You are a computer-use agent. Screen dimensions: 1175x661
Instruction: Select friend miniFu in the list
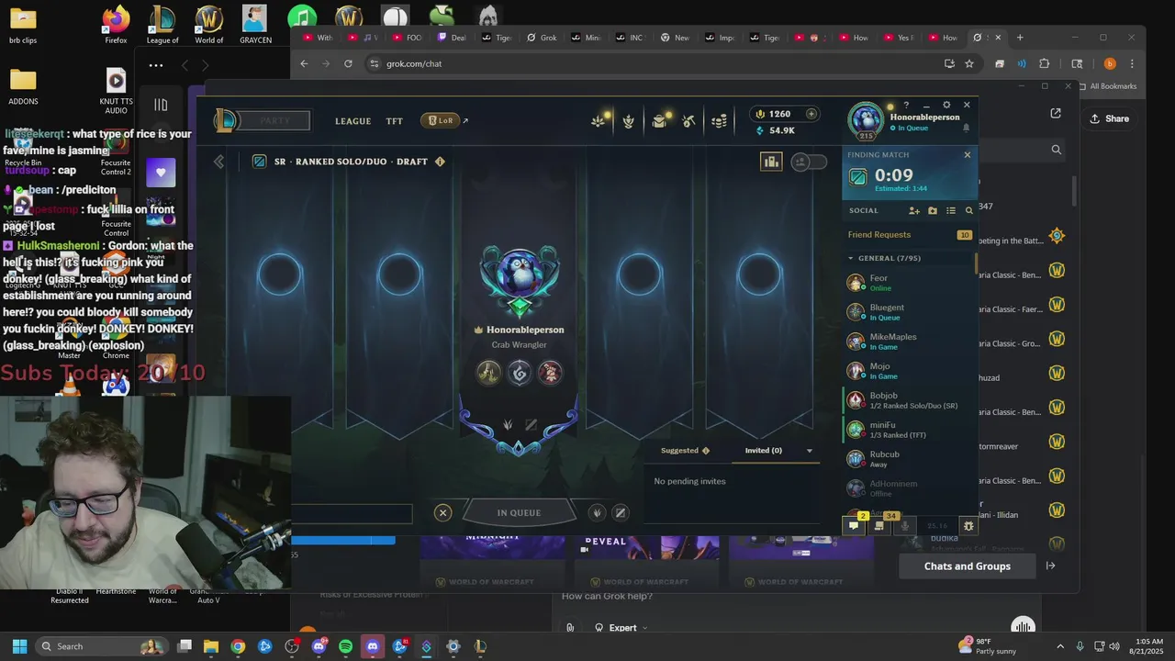click(909, 430)
